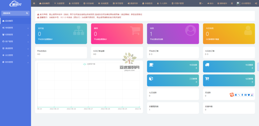Click the punctuation icon in IME bar

239,95
